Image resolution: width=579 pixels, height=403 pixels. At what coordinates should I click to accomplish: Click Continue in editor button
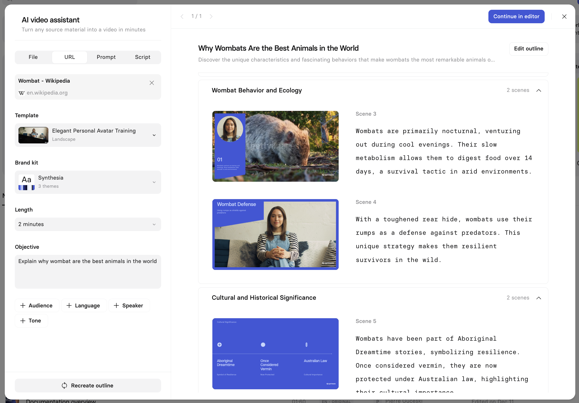click(x=516, y=17)
